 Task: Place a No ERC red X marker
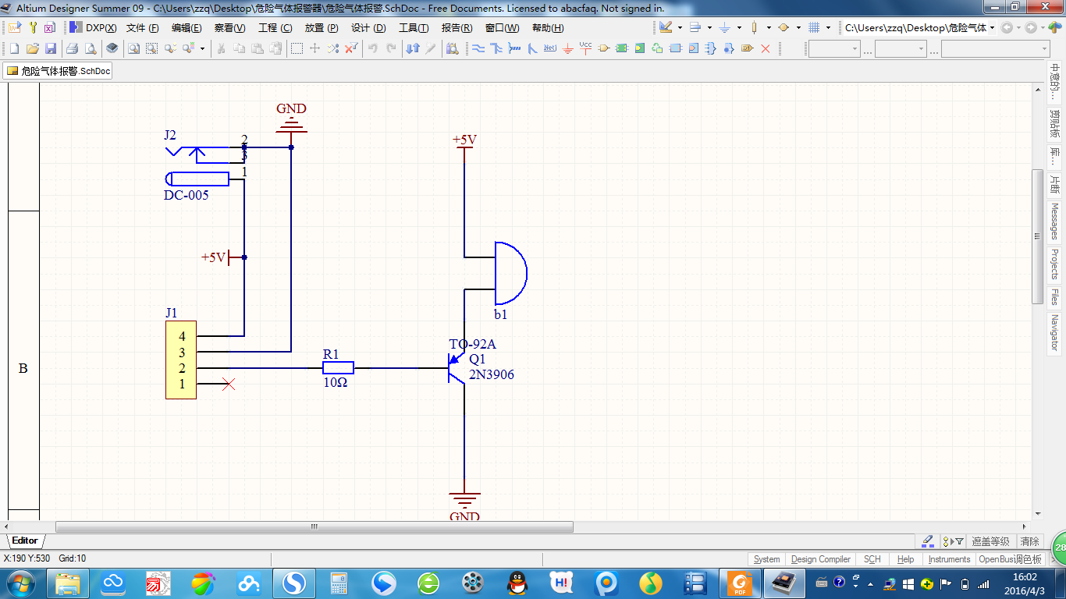pyautogui.click(x=765, y=48)
